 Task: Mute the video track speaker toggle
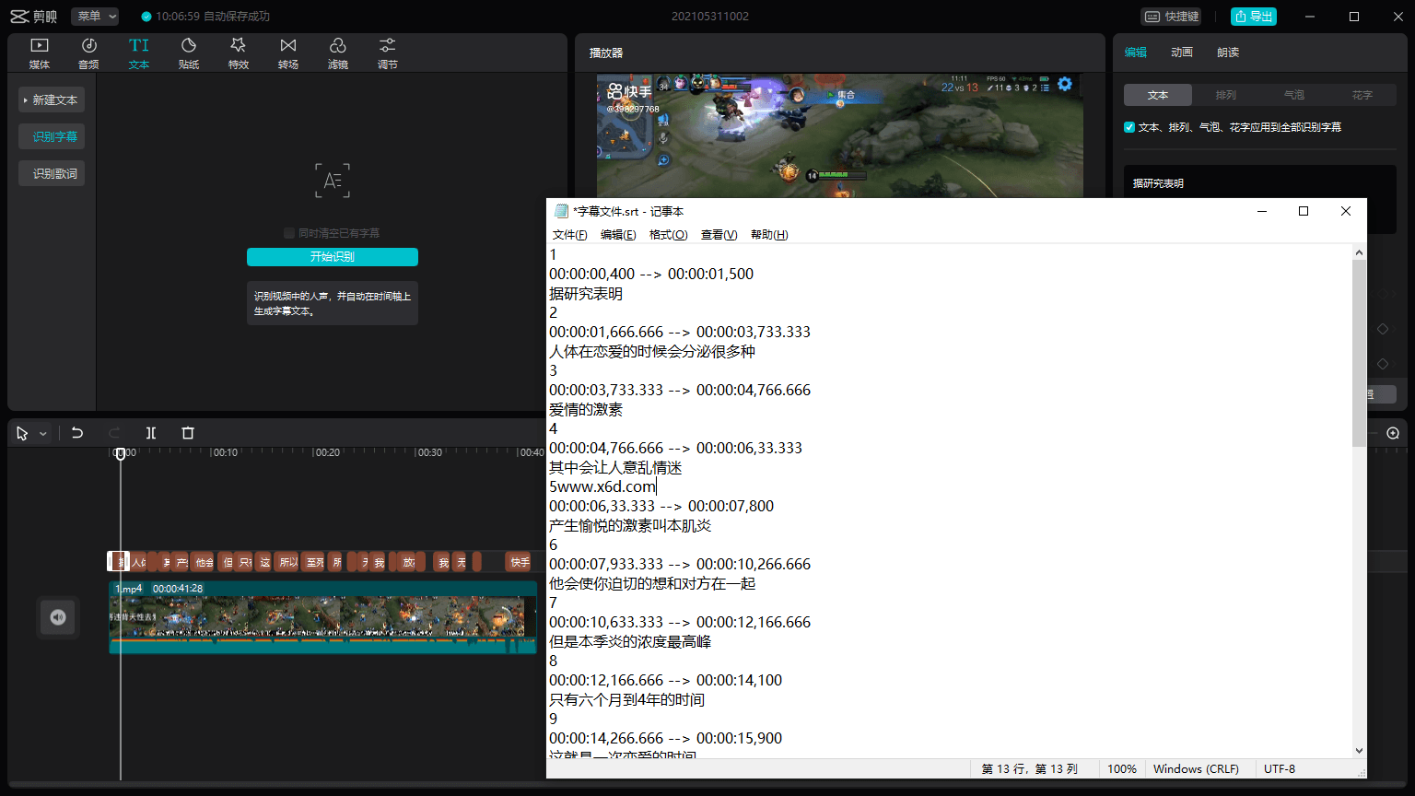click(57, 617)
